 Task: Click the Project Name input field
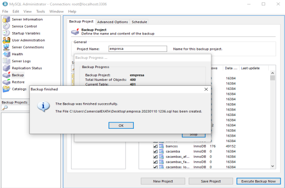pyautogui.click(x=138, y=49)
